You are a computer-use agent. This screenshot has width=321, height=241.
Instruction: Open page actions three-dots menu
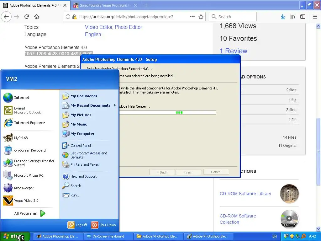point(192,17)
